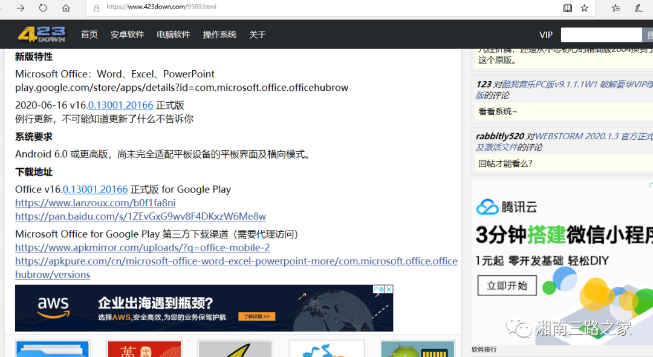653x357 pixels.
Task: Click the VIP link in navbar
Action: [x=546, y=35]
